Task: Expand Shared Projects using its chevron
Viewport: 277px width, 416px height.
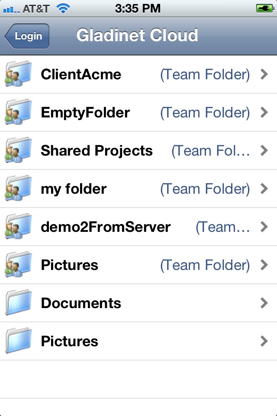Action: pos(264,151)
